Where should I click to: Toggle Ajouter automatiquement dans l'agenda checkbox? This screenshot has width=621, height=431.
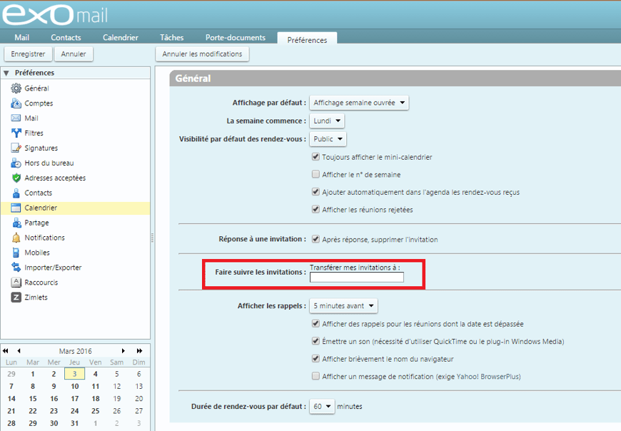pos(315,192)
